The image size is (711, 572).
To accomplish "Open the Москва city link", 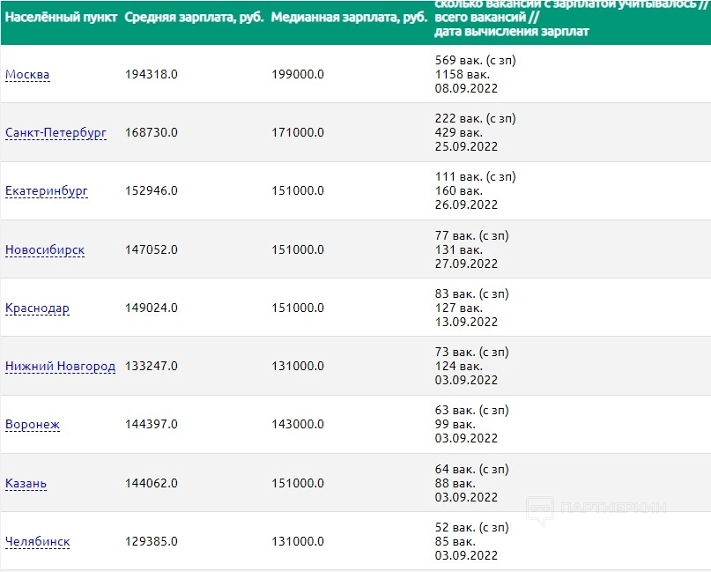I will click(x=27, y=75).
